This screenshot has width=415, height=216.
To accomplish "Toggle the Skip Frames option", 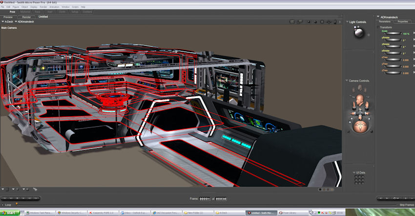I will point(406,204).
